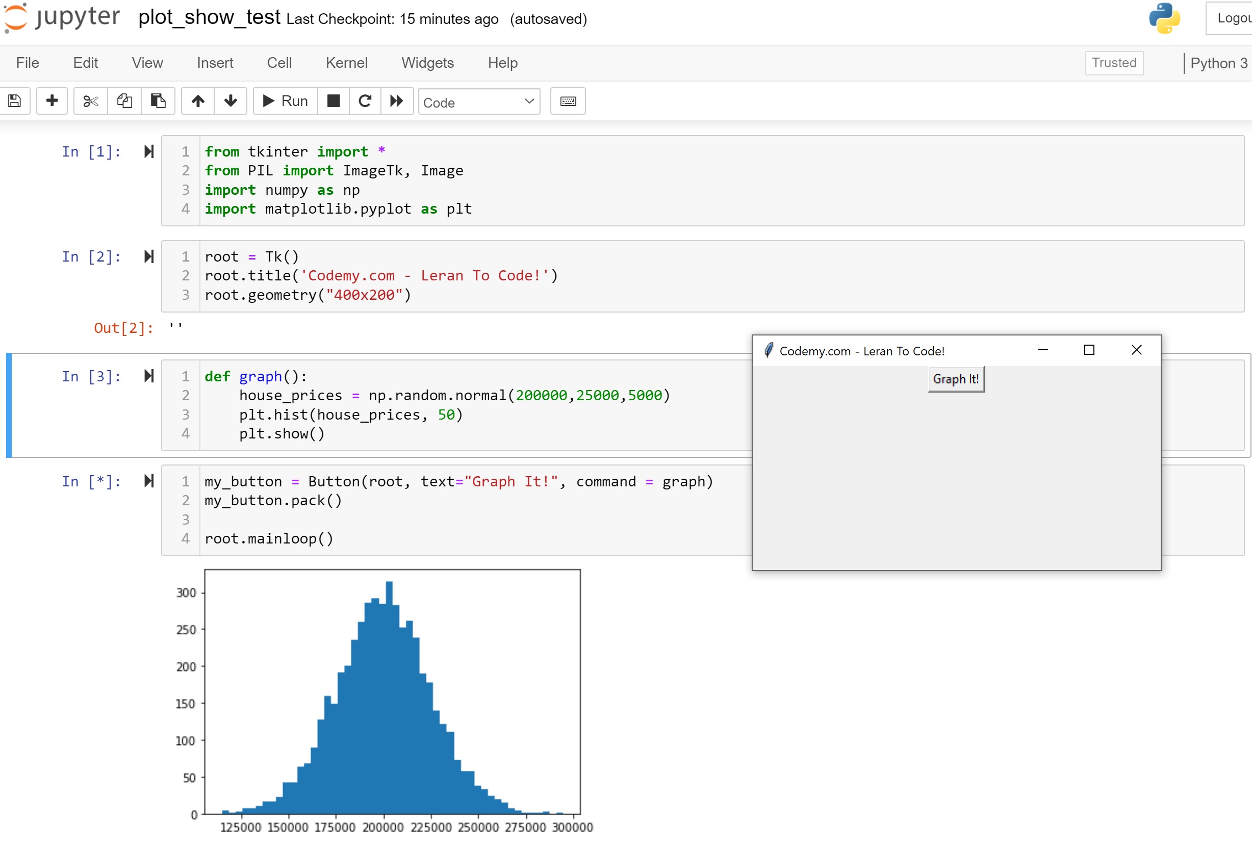The height and width of the screenshot is (855, 1252).
Task: Open the cell type dropdown showing Code
Action: click(x=479, y=101)
